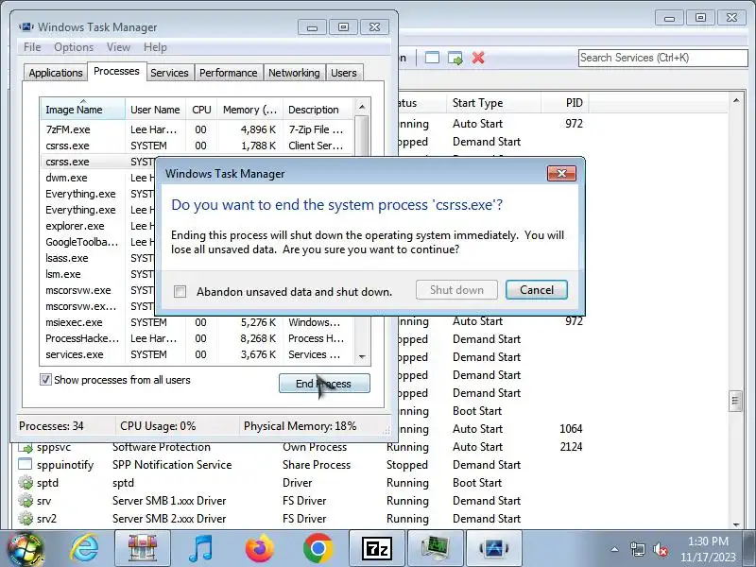Open Task Manager View menu
This screenshot has height=567, width=756.
click(x=119, y=47)
